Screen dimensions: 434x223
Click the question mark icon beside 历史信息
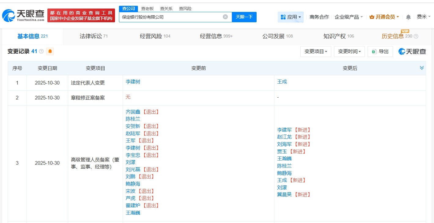(416, 36)
